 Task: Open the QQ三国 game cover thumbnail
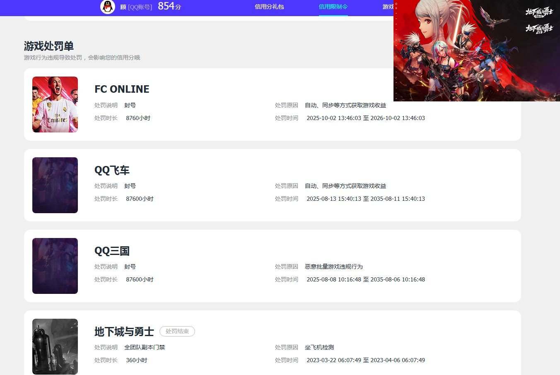55,266
